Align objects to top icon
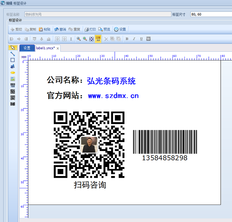 tap(34, 39)
